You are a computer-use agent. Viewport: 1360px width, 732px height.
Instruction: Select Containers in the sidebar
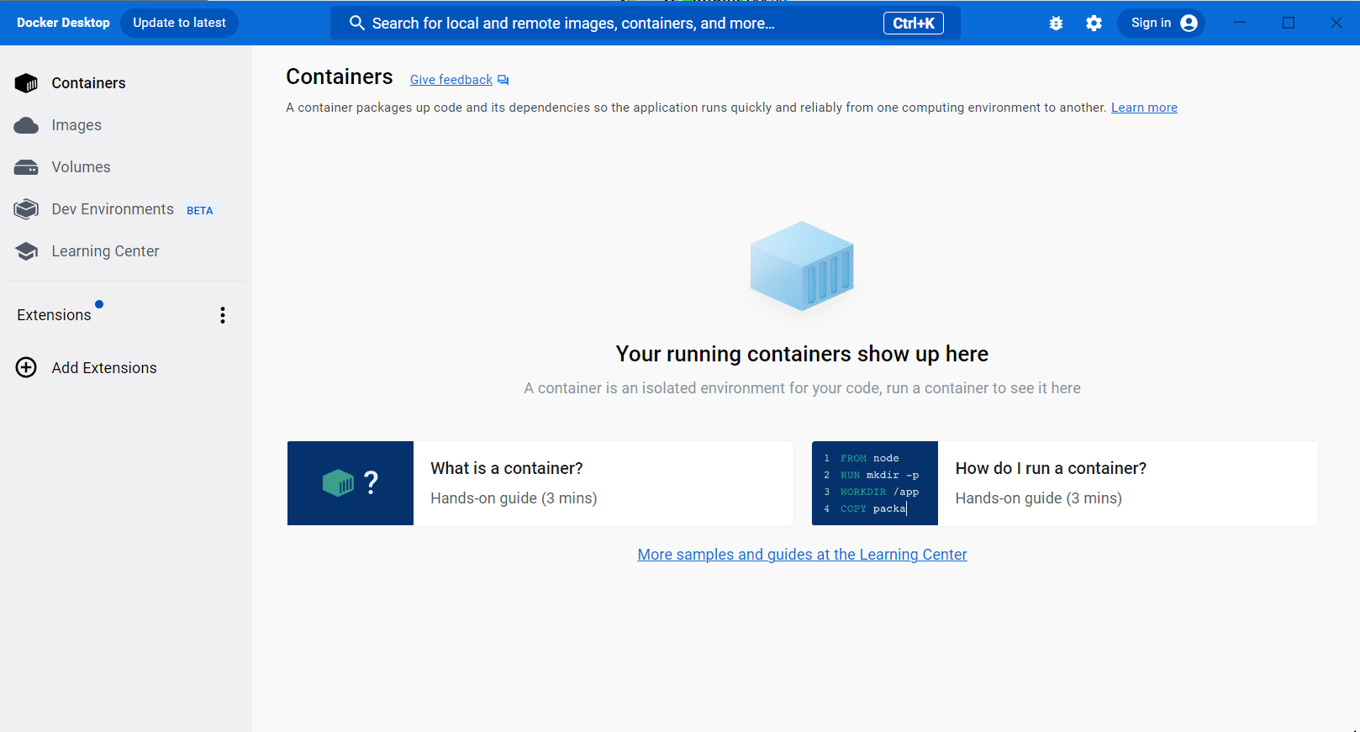coord(126,83)
